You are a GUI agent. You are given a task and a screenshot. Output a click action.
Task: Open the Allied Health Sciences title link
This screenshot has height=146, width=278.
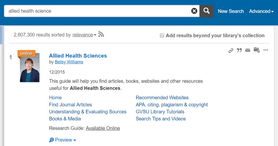(78, 56)
